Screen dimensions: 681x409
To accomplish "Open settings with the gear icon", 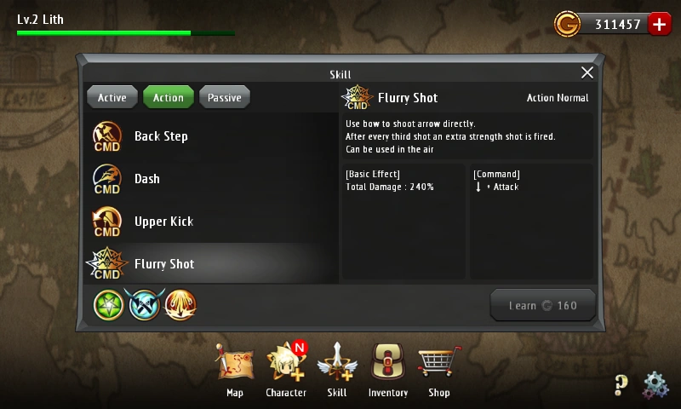I will tap(655, 384).
